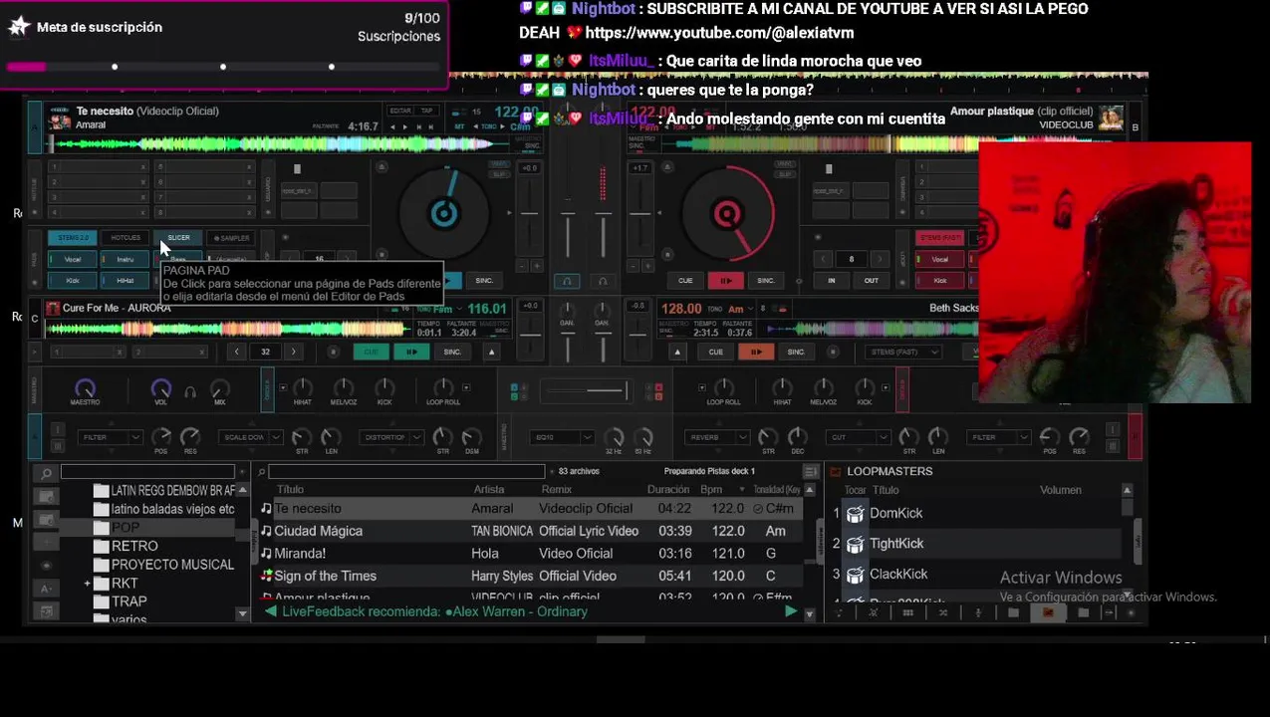Open the STEMS (FAST) pad page on right deck
Image resolution: width=1270 pixels, height=717 pixels.
click(x=940, y=238)
